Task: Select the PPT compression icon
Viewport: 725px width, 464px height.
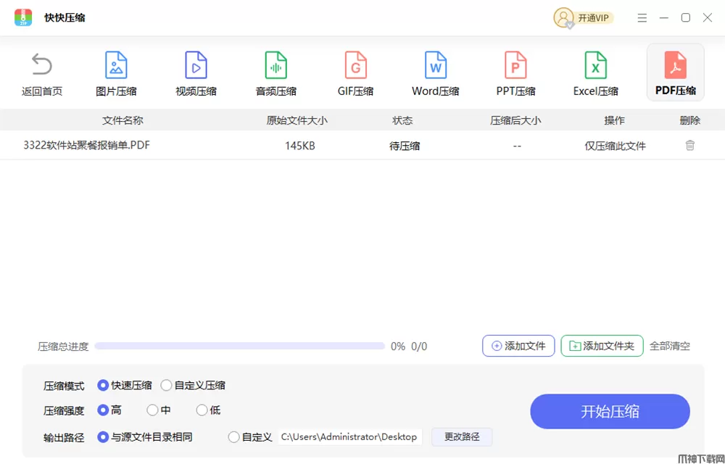Action: [x=515, y=65]
